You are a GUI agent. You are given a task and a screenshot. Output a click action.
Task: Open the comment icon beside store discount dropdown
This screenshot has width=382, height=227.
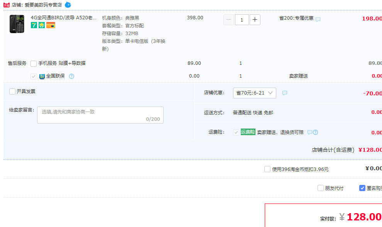point(284,93)
